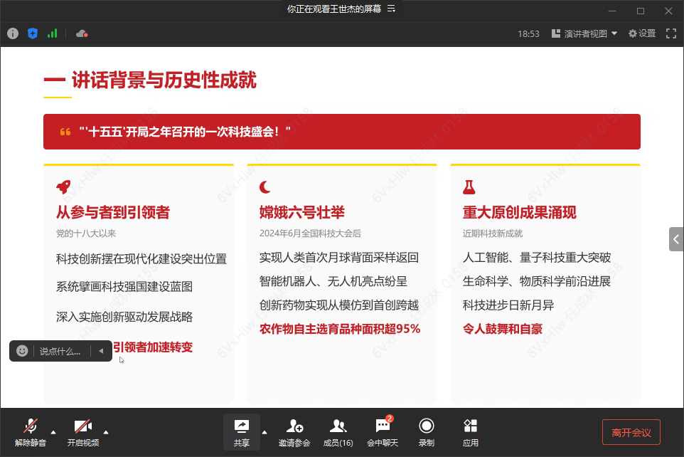
Task: Expand video options arrow beside 开启视频
Action: point(105,432)
